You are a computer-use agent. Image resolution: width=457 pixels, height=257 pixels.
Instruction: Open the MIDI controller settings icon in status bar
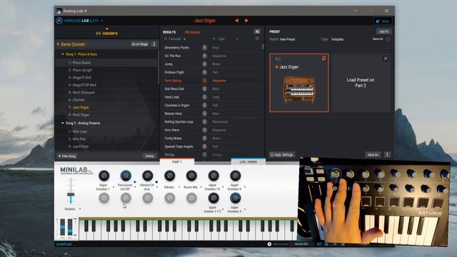[269, 244]
